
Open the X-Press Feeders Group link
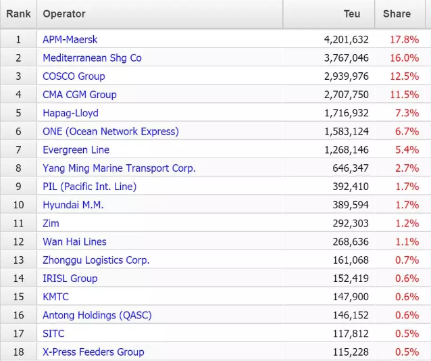[x=93, y=352]
